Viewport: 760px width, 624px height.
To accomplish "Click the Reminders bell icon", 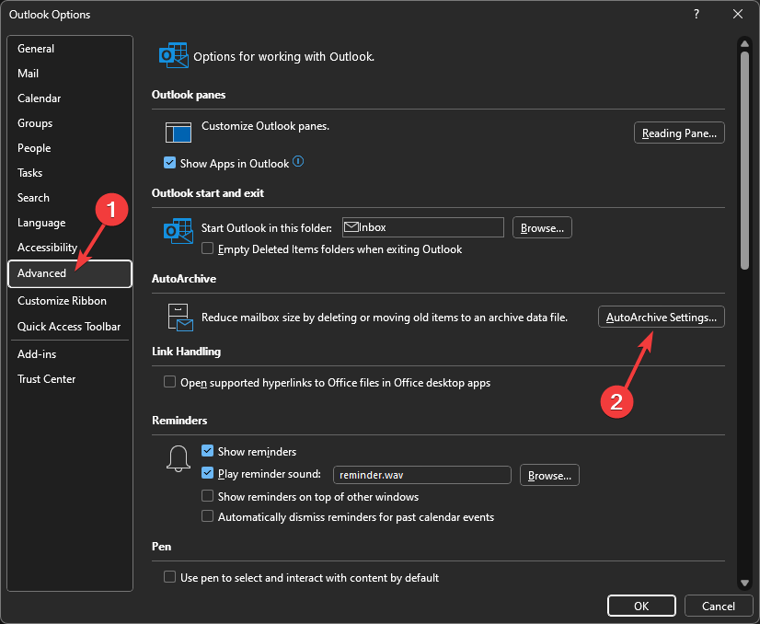I will point(179,457).
